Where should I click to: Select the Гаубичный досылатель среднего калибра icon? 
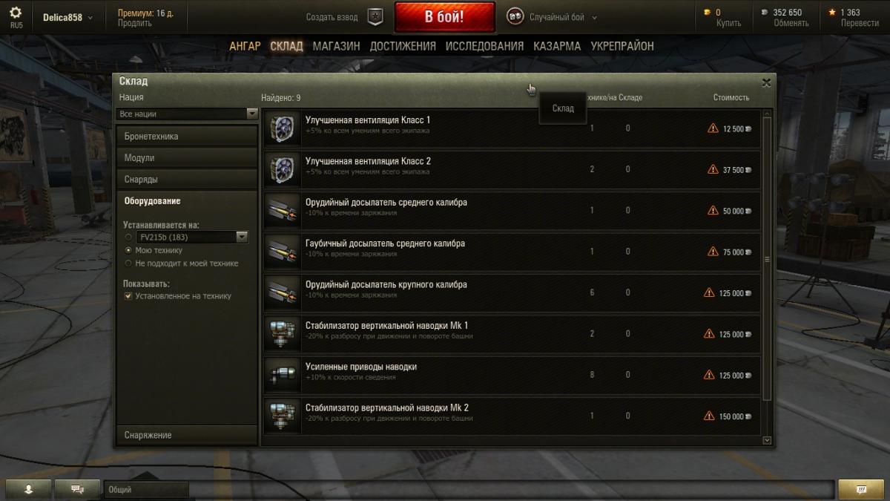pyautogui.click(x=282, y=252)
